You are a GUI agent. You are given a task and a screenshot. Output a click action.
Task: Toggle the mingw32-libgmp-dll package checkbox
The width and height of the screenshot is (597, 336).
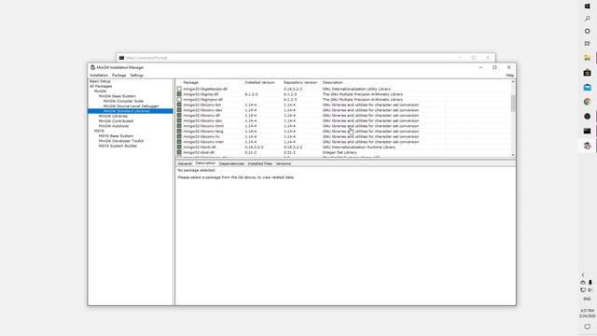point(179,94)
